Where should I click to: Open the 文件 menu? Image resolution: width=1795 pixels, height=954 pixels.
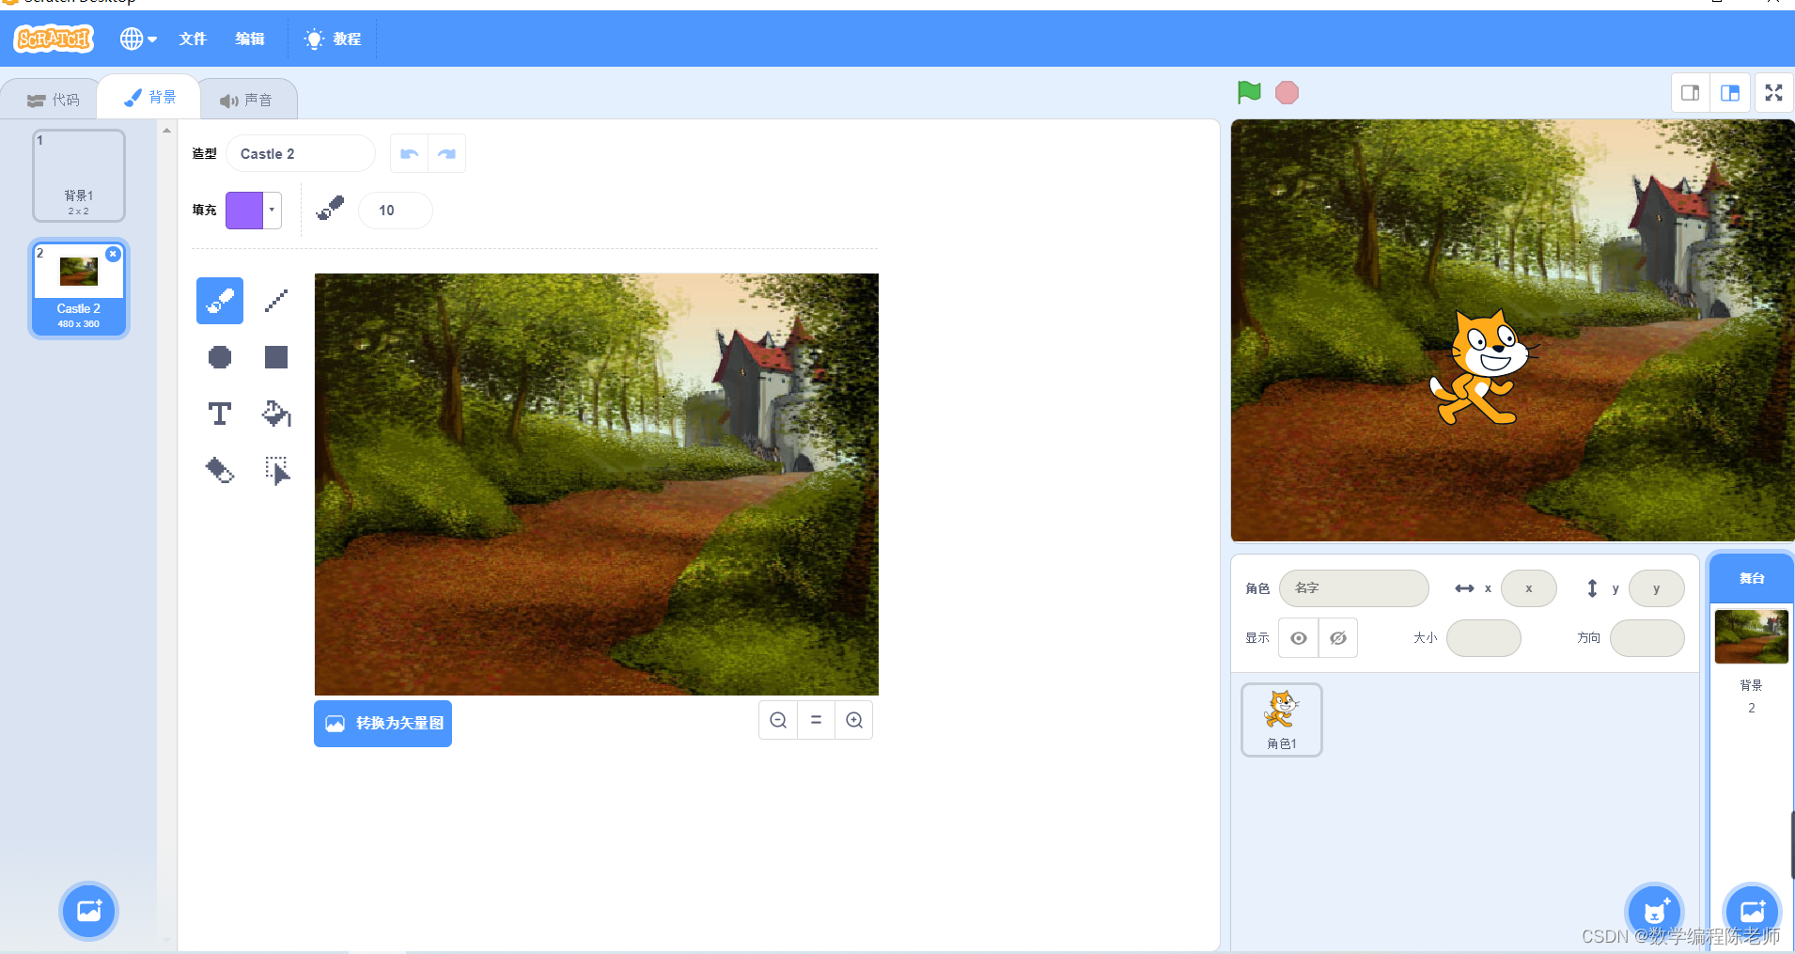193,39
